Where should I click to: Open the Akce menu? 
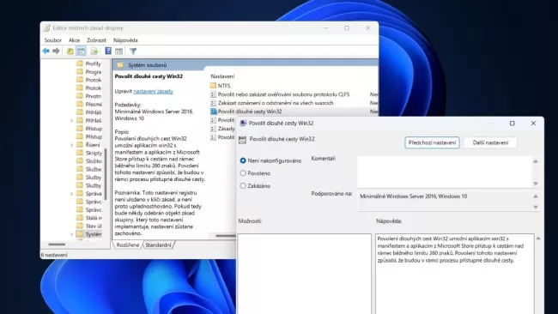pyautogui.click(x=74, y=40)
